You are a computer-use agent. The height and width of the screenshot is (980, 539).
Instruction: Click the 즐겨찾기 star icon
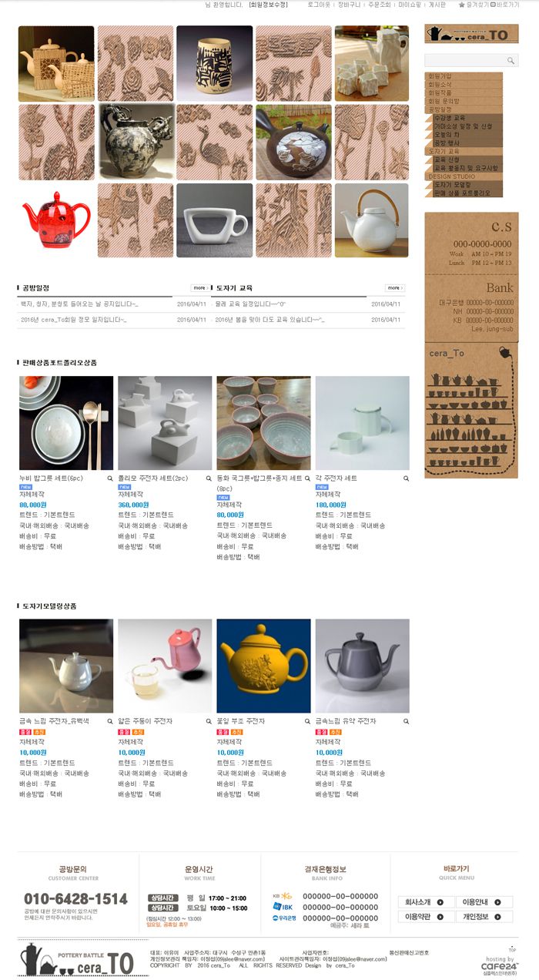click(462, 5)
